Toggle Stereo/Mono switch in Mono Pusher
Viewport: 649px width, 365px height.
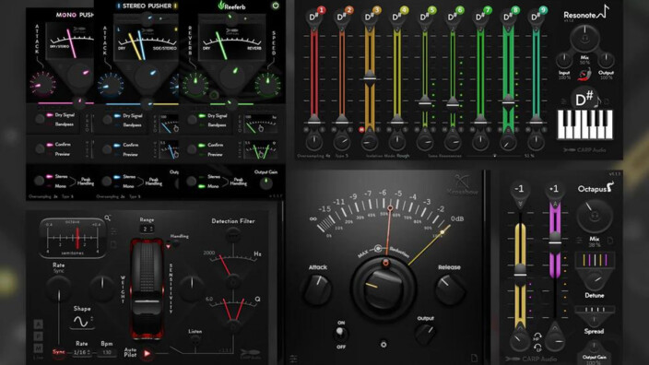pyautogui.click(x=40, y=181)
